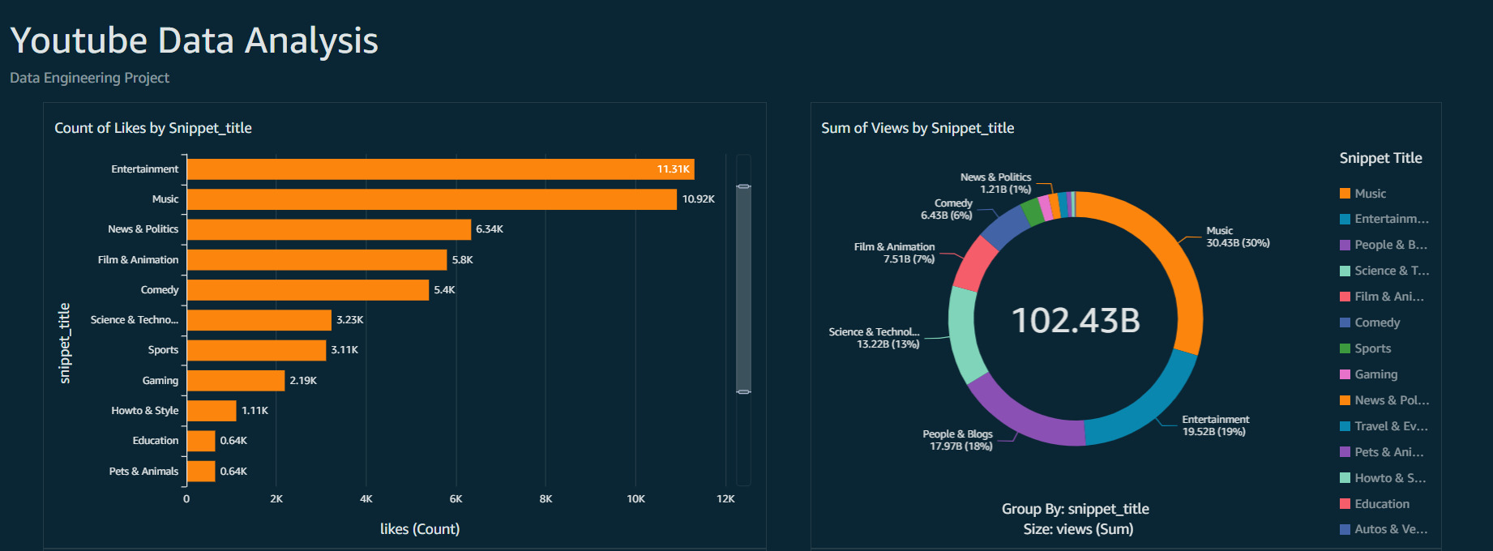Select Comedy in Snippet Title legend

click(1377, 323)
